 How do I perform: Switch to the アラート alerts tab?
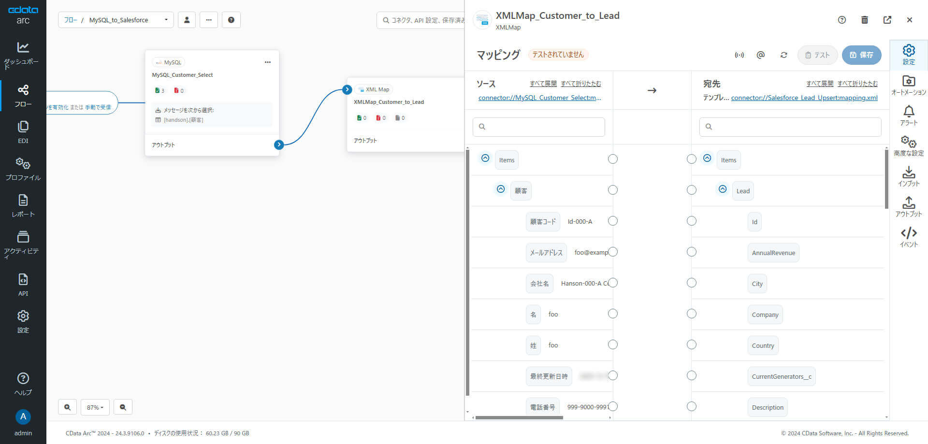coord(909,116)
